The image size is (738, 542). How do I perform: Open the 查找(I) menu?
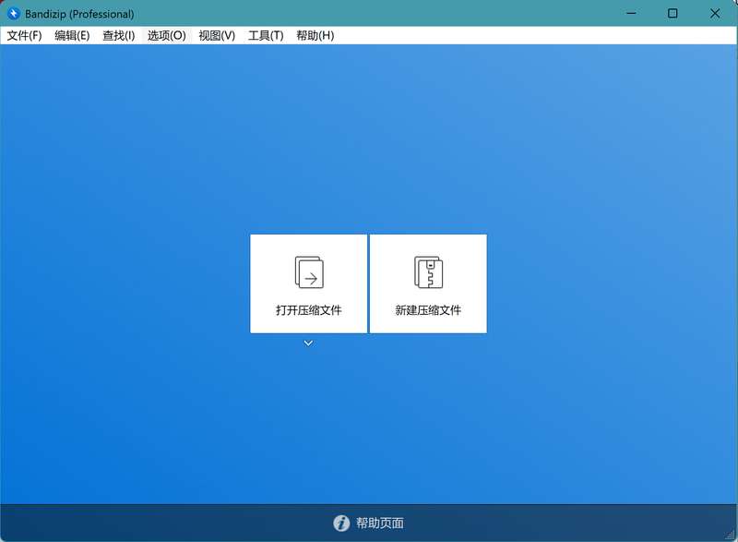(x=118, y=36)
